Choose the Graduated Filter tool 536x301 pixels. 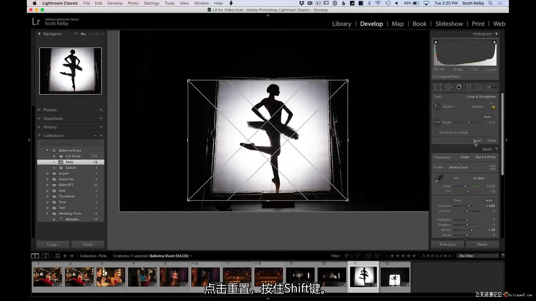click(469, 87)
